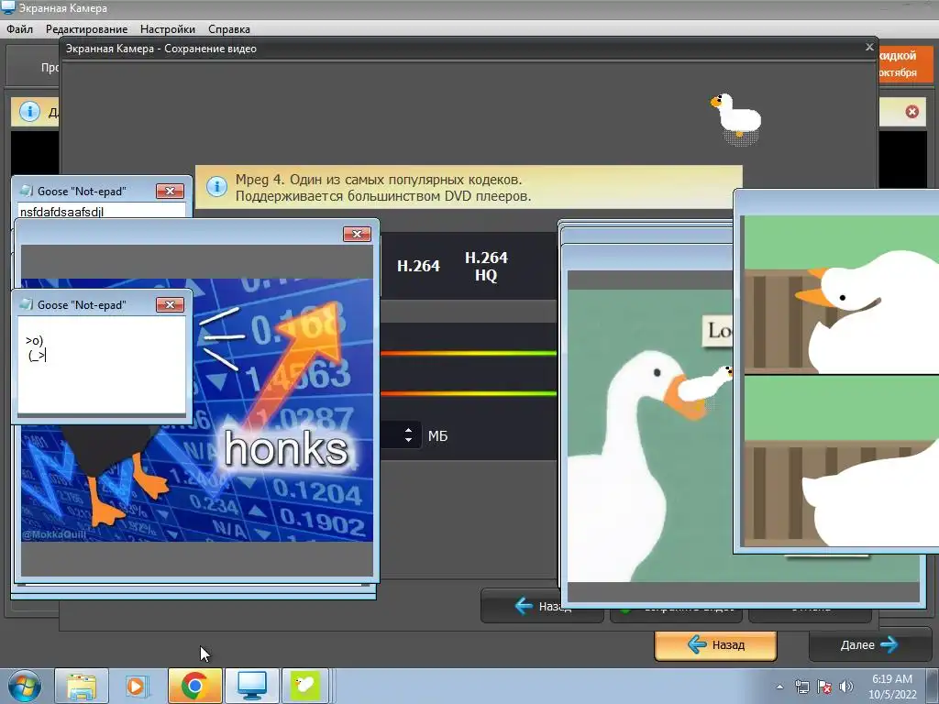This screenshot has height=704, width=939.
Task: Close the honks meme window
Action: tap(357, 234)
